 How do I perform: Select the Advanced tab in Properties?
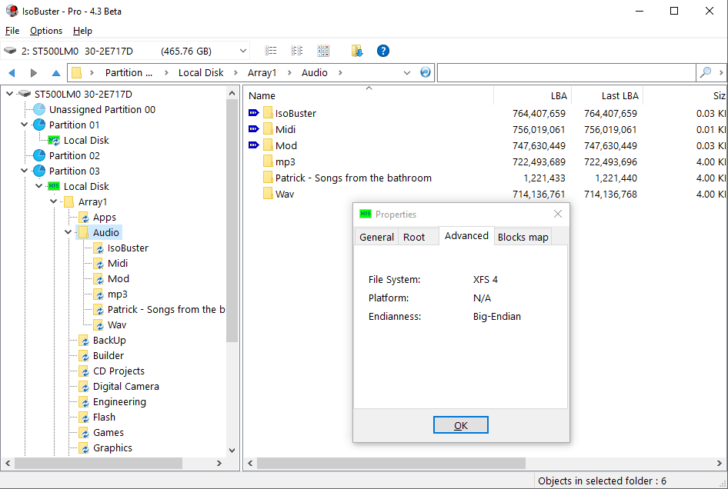466,236
